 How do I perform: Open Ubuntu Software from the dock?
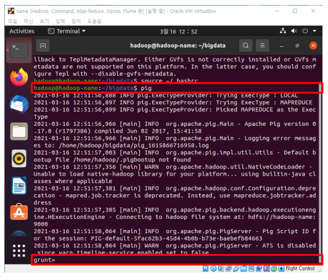pyautogui.click(x=19, y=212)
